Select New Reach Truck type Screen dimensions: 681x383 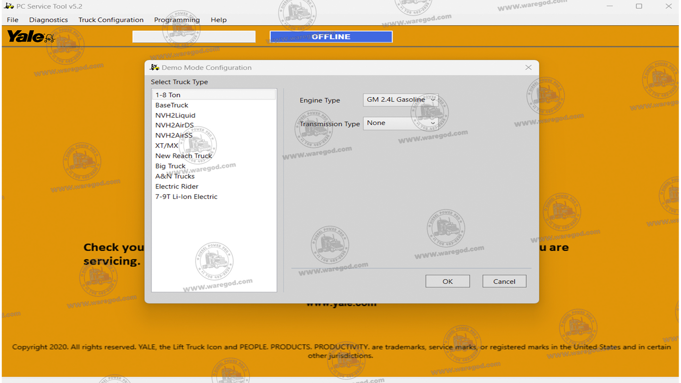click(213, 156)
